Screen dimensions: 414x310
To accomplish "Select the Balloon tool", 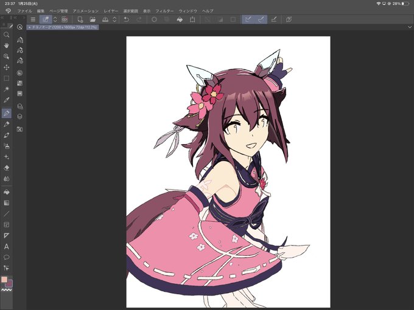I will coord(7,257).
